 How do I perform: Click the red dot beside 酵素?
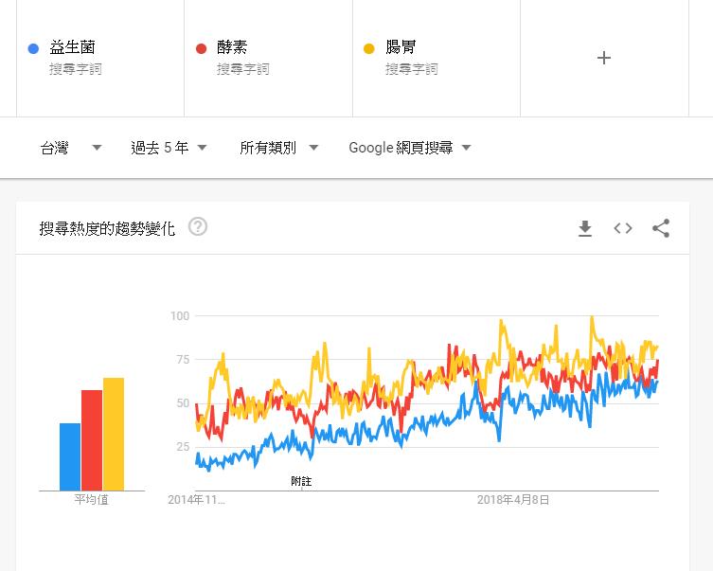pos(201,48)
